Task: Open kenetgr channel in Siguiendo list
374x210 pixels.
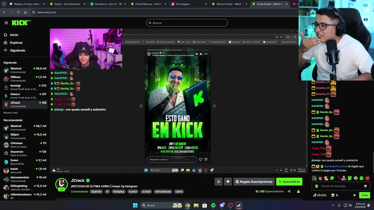Action: pyautogui.click(x=25, y=87)
